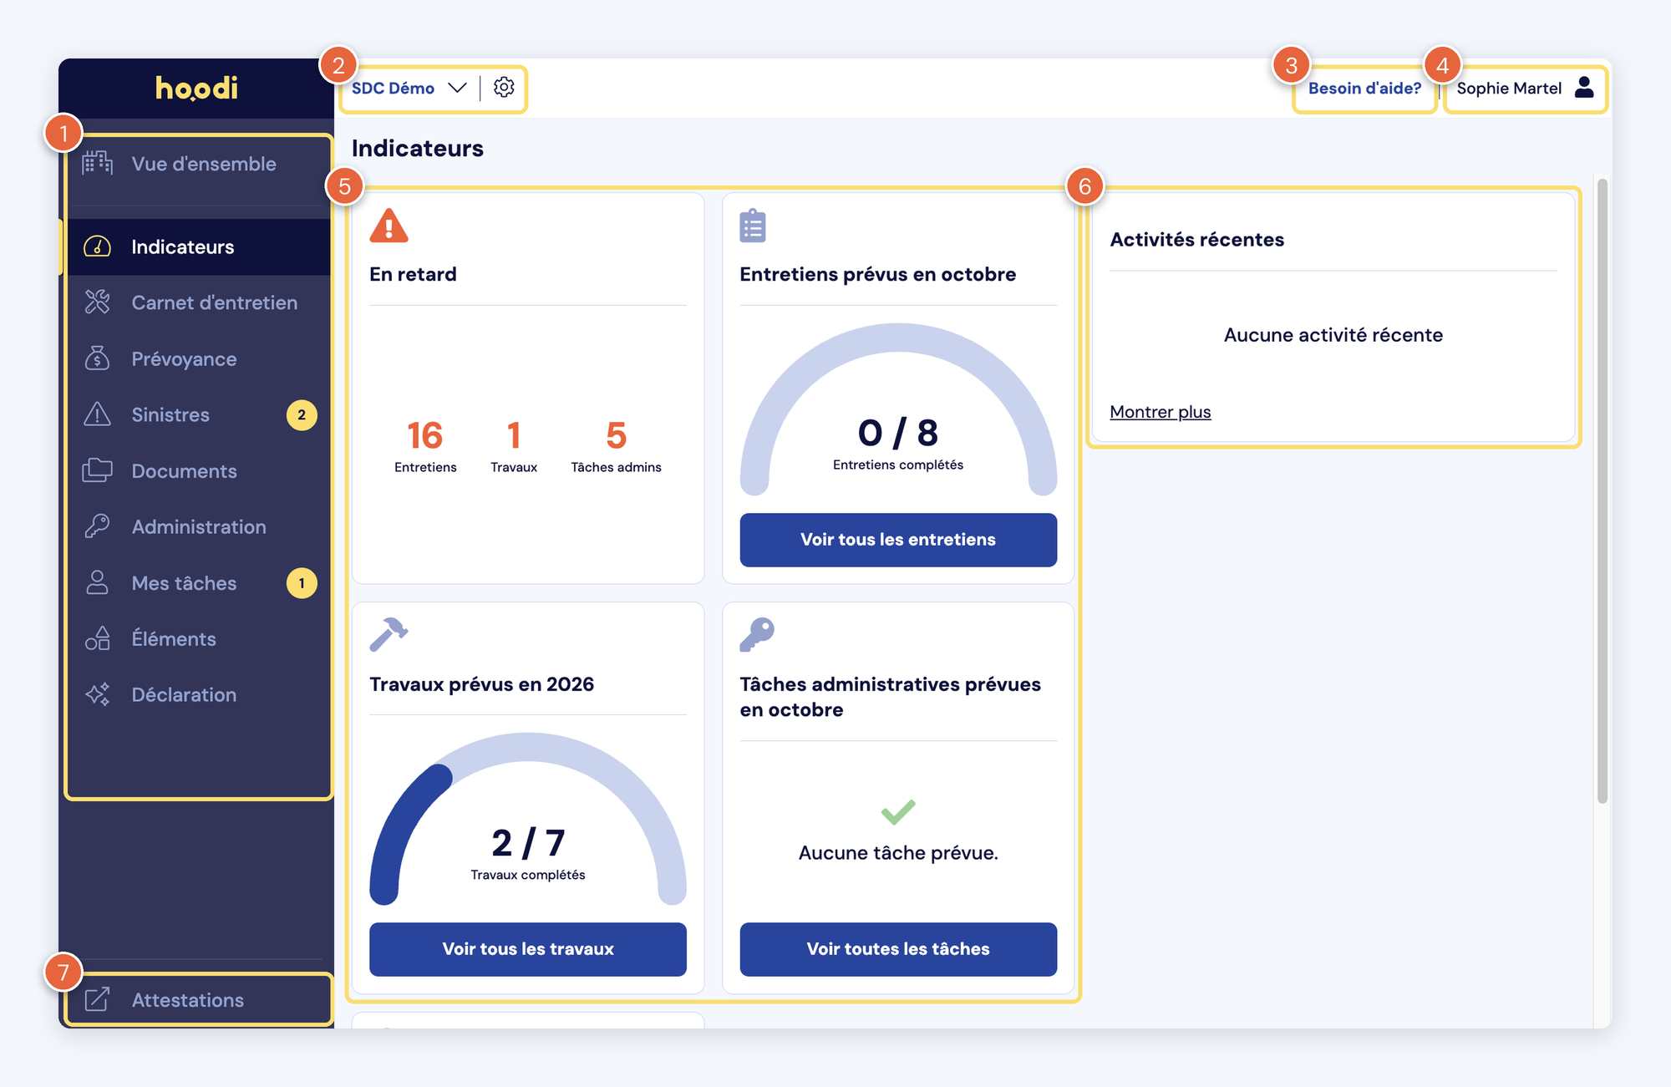
Task: Click the 16 Entretiens overdue count
Action: [x=425, y=446]
